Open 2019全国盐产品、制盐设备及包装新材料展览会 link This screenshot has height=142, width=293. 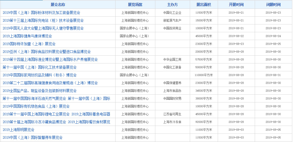40,91
